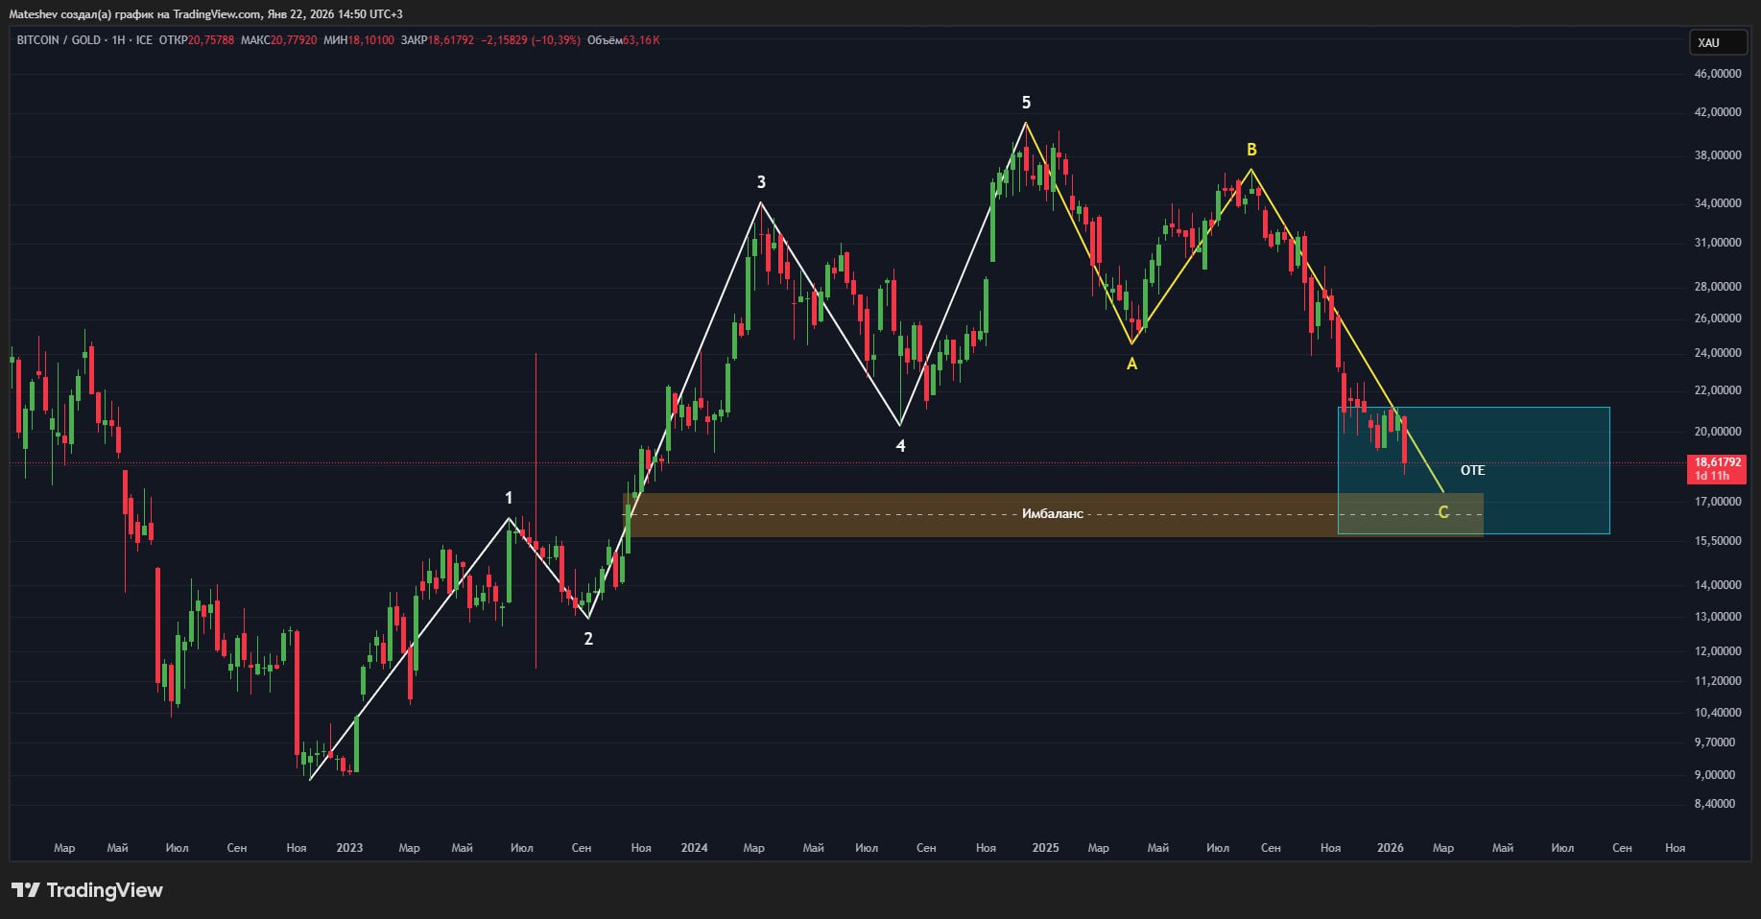Click the yellow B wave label
The height and width of the screenshot is (919, 1761).
[x=1251, y=150]
